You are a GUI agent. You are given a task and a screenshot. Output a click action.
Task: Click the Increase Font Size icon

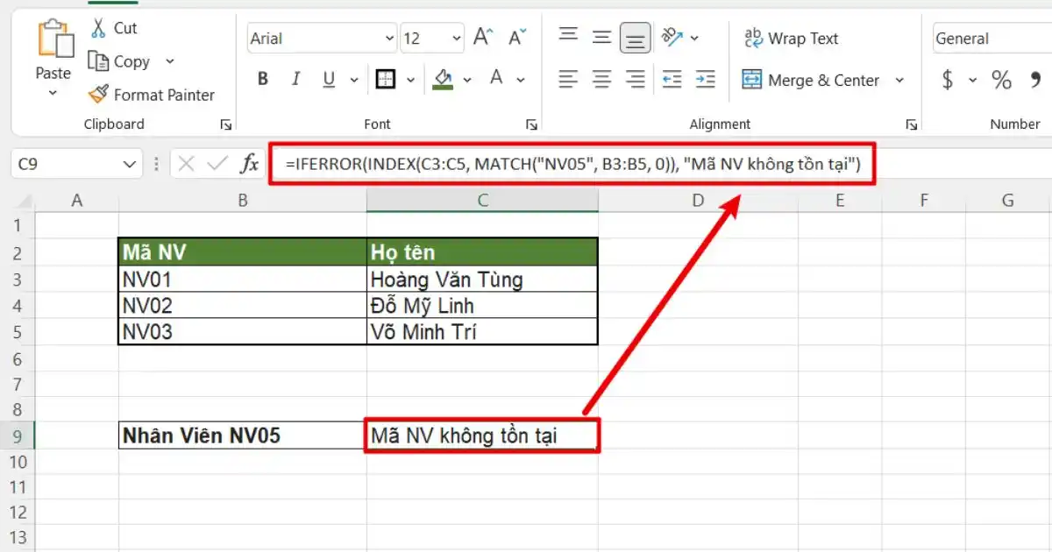click(483, 38)
